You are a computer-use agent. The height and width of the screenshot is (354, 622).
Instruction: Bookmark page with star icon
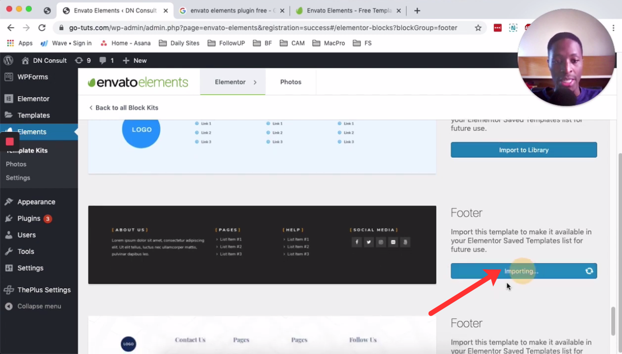pos(478,28)
